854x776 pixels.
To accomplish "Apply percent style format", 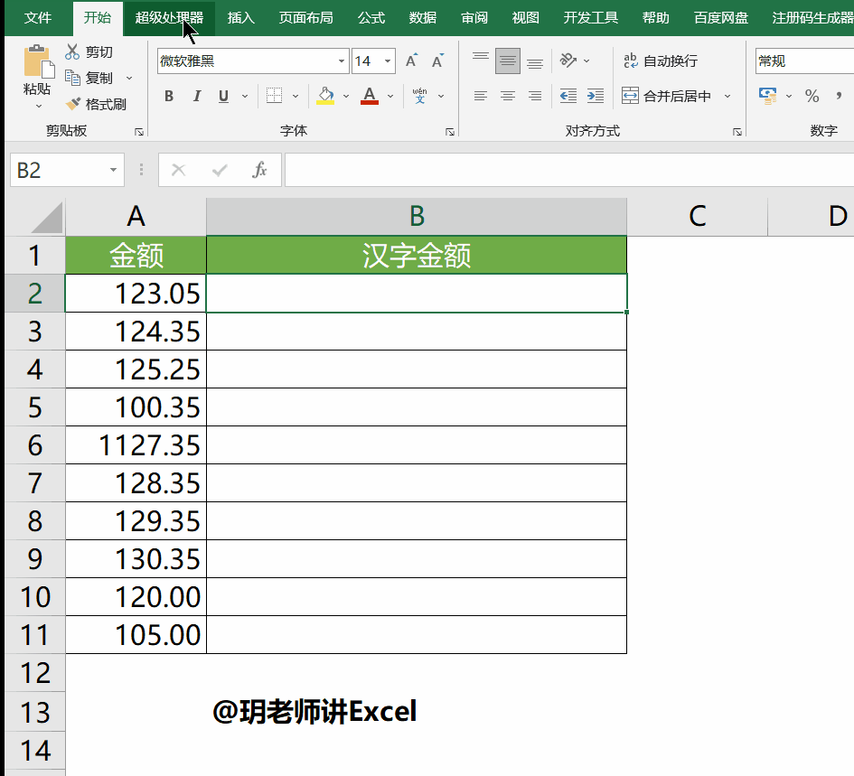I will click(x=812, y=97).
